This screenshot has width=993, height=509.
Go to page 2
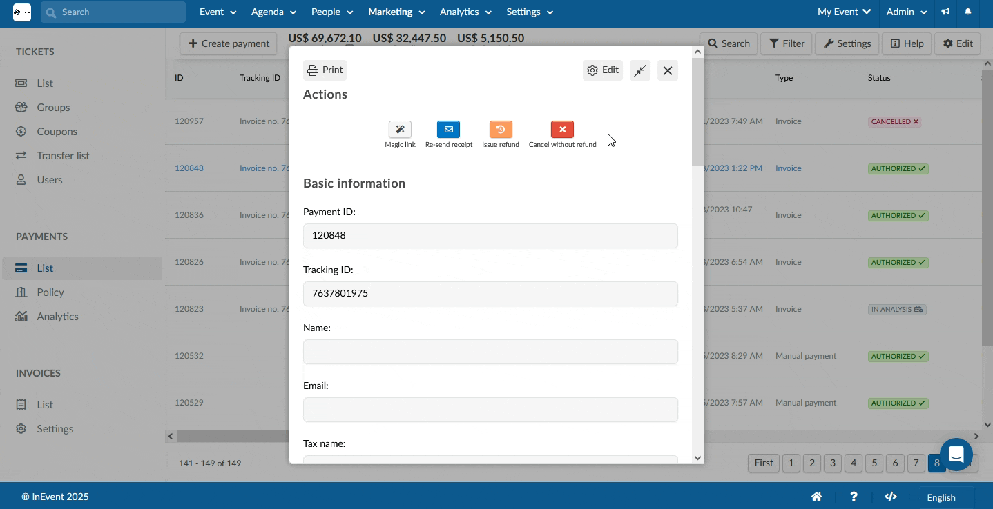point(812,463)
